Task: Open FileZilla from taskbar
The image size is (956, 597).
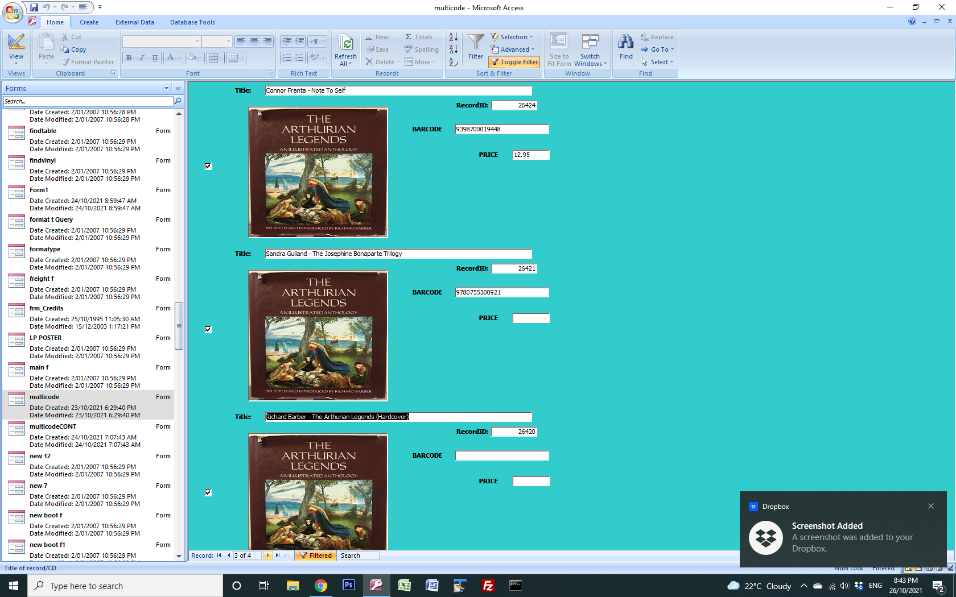Action: click(x=488, y=585)
